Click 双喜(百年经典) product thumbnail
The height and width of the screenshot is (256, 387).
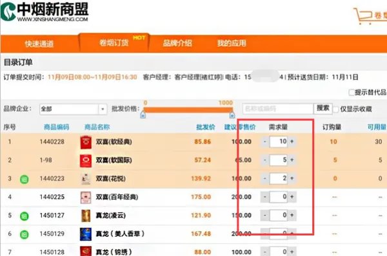86,197
